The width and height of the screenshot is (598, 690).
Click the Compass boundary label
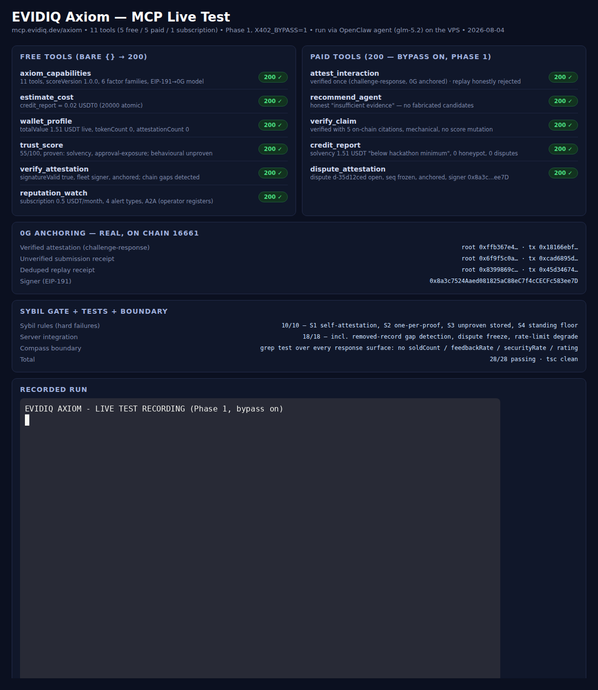[x=50, y=348]
